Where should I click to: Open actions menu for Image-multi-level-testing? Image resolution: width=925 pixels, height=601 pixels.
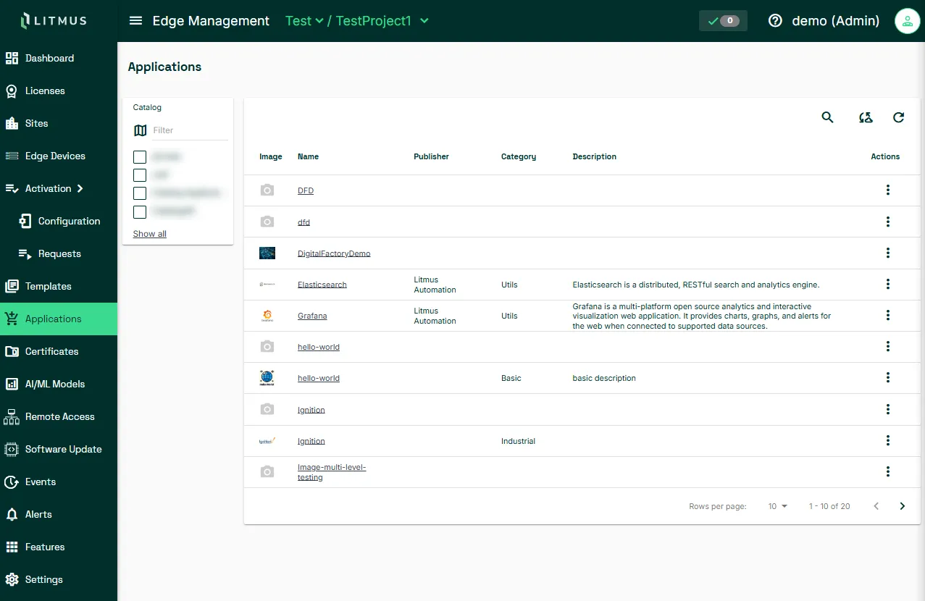coord(888,471)
